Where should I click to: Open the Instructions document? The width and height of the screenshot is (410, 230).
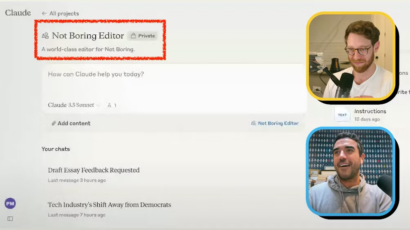pos(370,111)
